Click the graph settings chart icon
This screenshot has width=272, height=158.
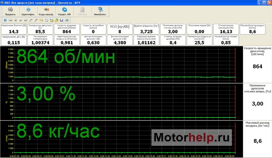[x=67, y=20]
